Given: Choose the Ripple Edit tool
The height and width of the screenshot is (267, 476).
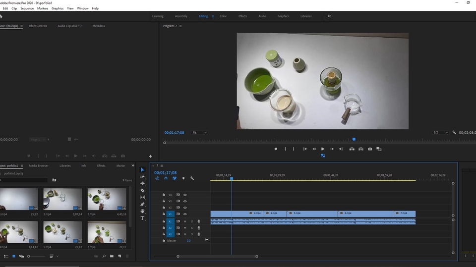Looking at the screenshot, I should tap(143, 183).
